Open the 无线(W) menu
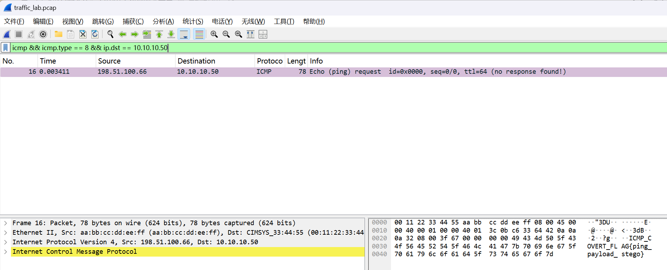667x270 pixels. (x=253, y=22)
